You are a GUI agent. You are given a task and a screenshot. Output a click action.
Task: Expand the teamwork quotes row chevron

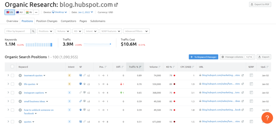coord(8,75)
